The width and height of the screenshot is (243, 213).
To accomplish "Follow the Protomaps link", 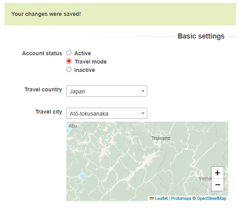I will tap(181, 198).
